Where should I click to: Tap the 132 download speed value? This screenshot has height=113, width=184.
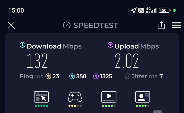click(x=37, y=61)
